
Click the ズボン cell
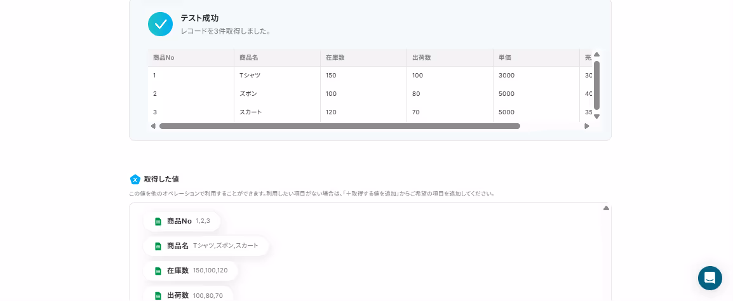277,94
